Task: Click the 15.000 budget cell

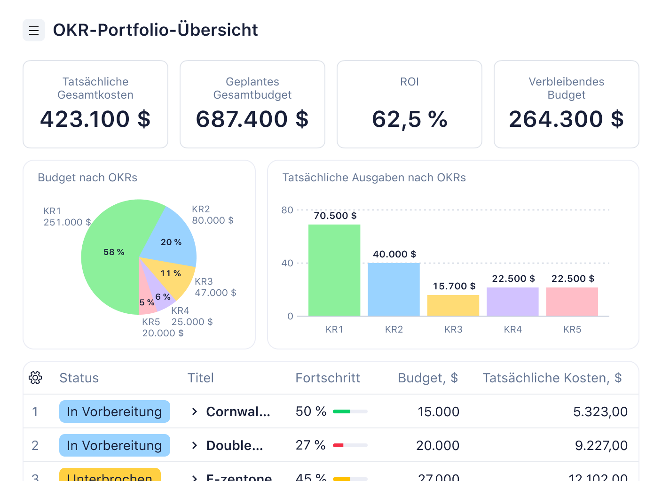Action: (438, 411)
